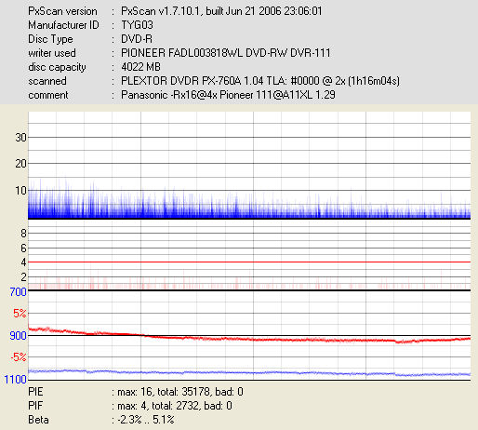Screen dimensions: 478x430
Task: Click the comment Panasonic -Rx16@4x text
Action: point(228,95)
